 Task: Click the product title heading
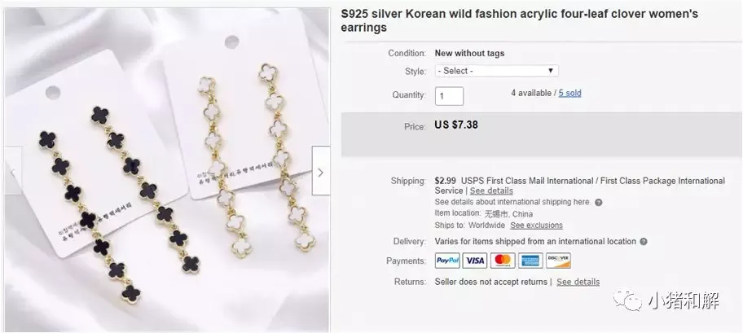coord(519,21)
